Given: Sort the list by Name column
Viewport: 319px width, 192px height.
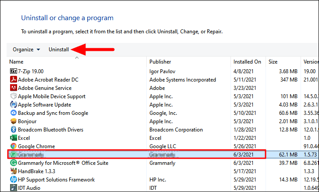Looking at the screenshot, I should click(16, 62).
